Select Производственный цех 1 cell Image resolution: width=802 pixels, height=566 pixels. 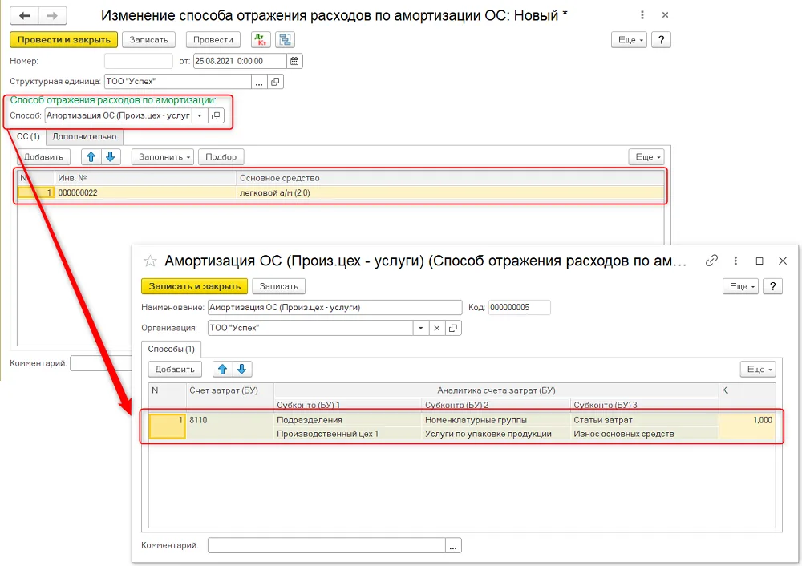(x=348, y=434)
